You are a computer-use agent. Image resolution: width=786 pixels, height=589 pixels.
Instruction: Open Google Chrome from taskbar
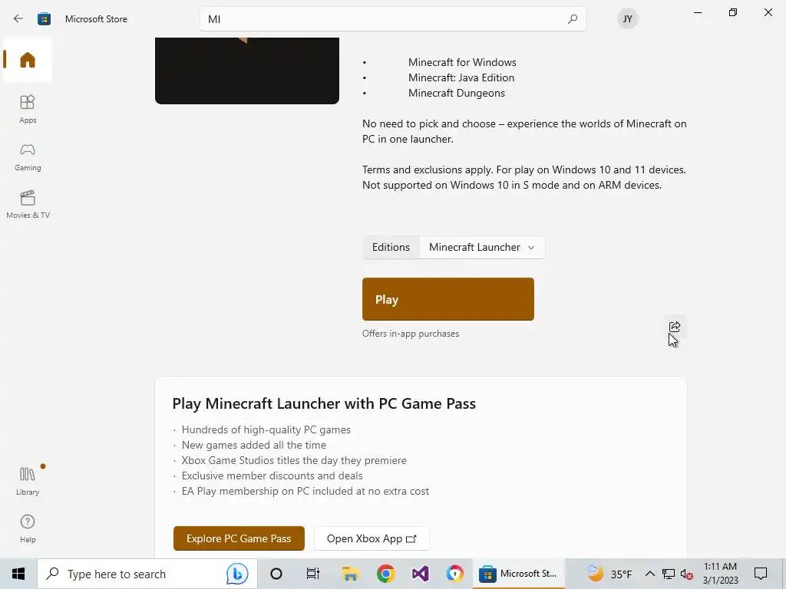click(385, 574)
